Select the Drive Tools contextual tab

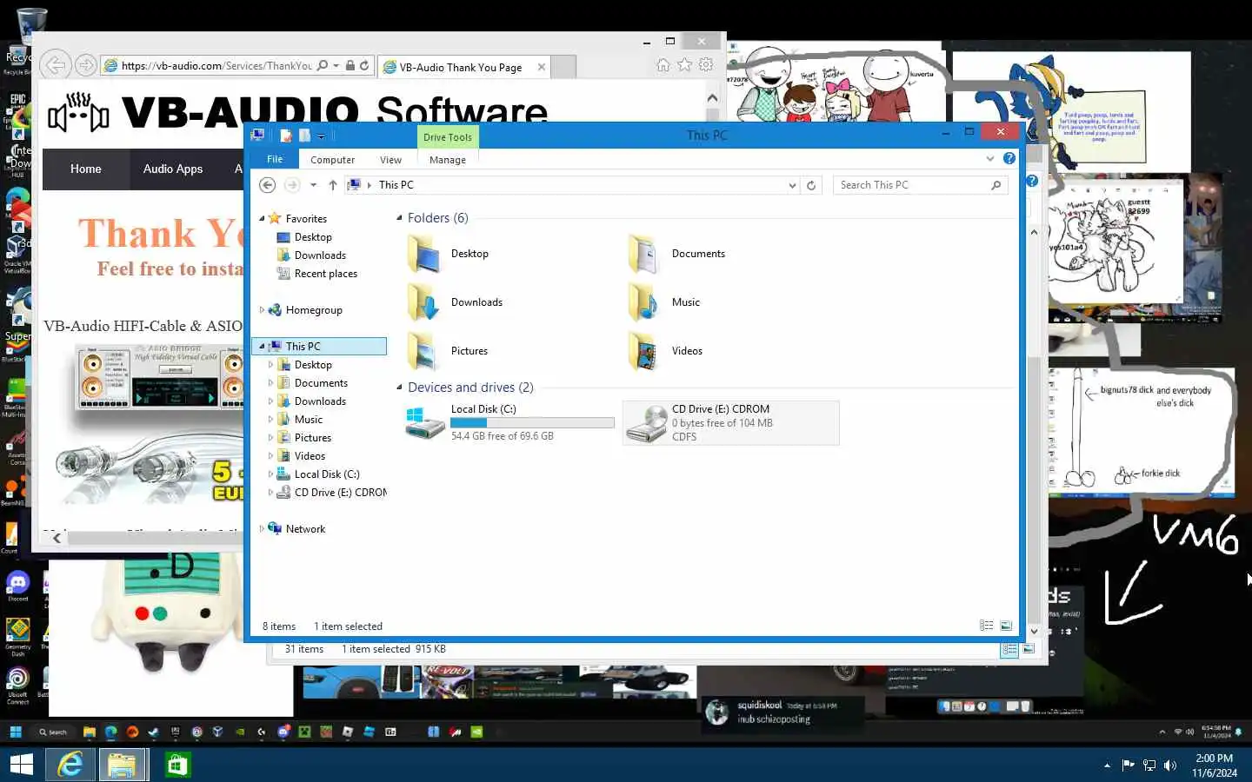click(447, 137)
